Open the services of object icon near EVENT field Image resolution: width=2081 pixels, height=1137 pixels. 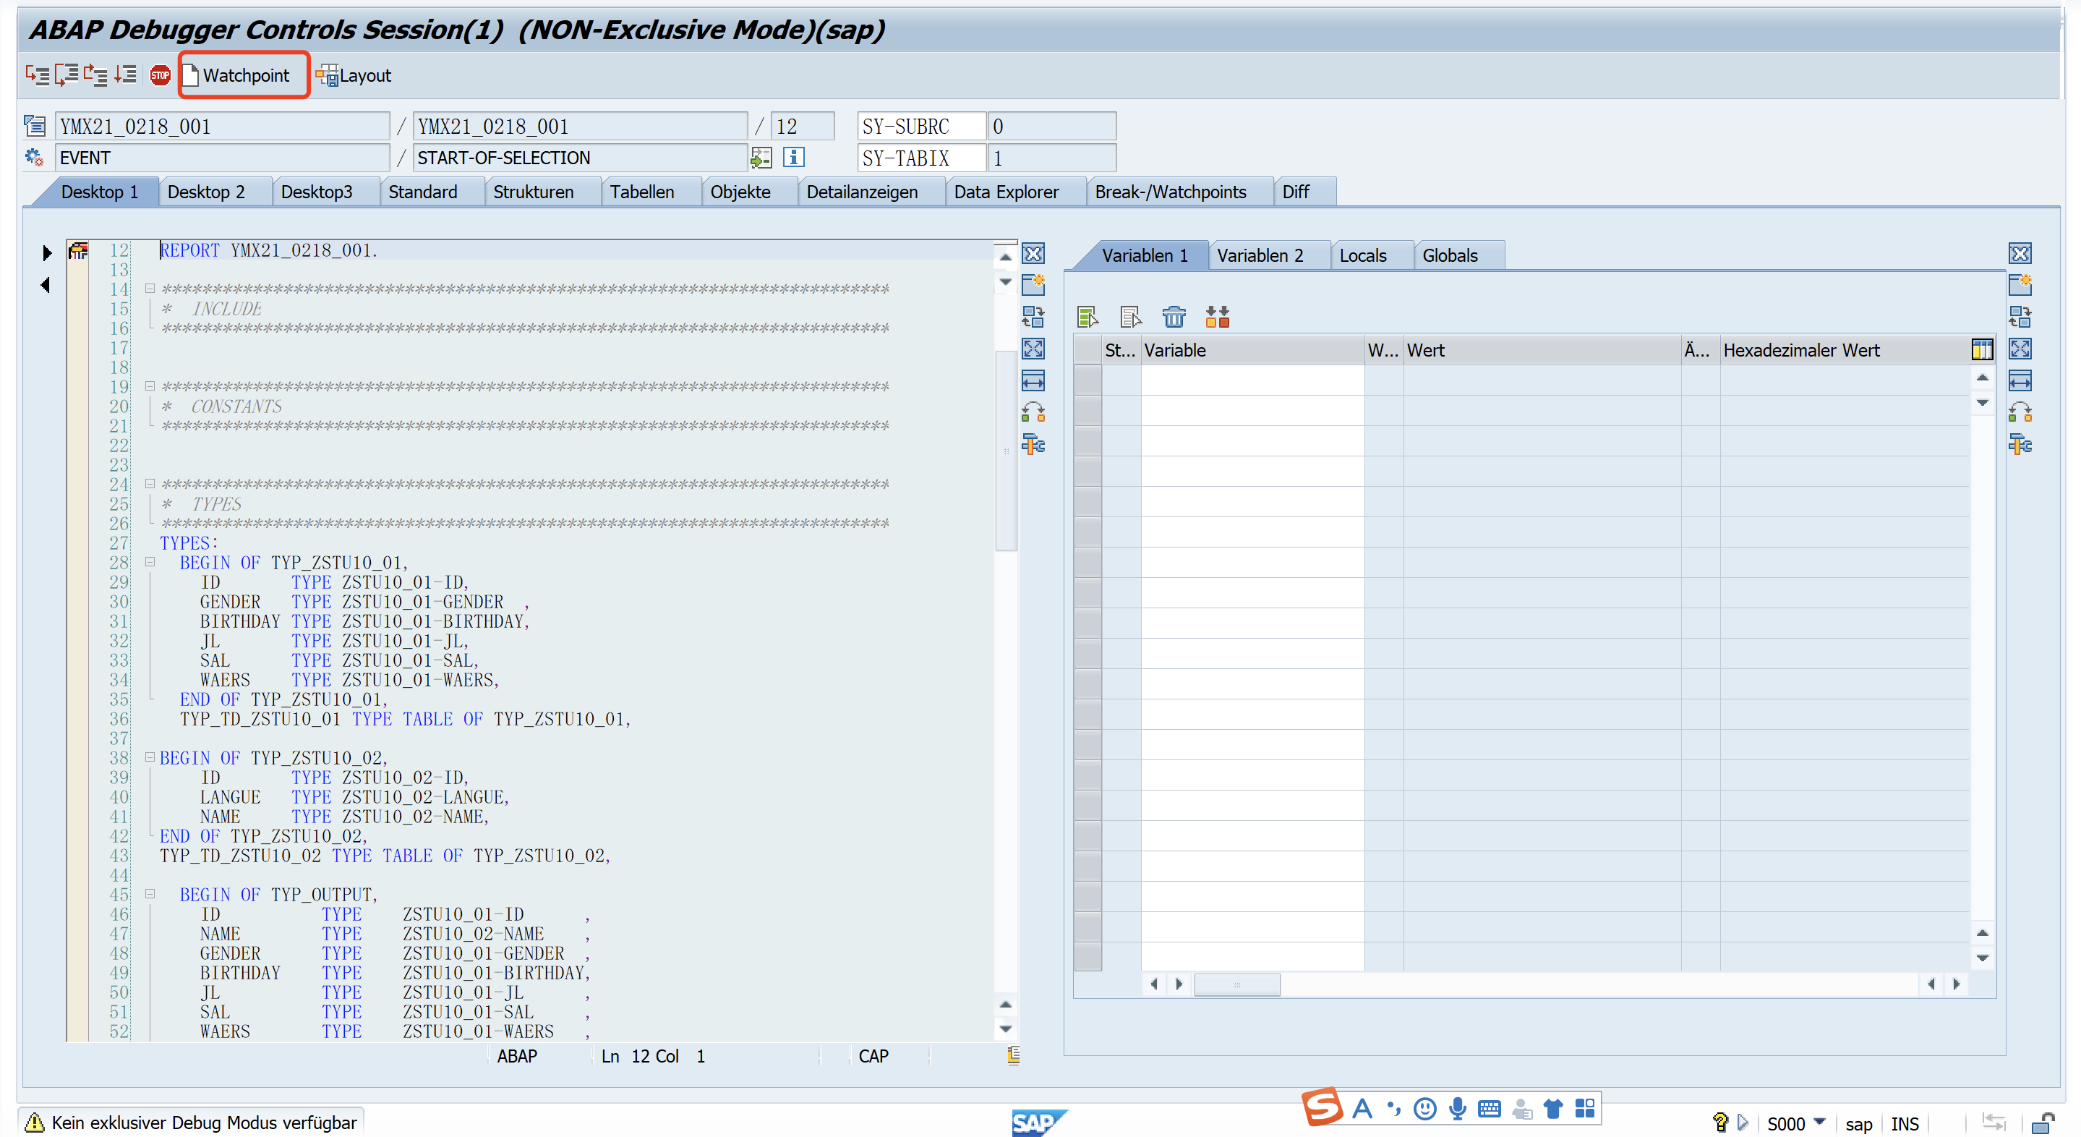pos(34,158)
